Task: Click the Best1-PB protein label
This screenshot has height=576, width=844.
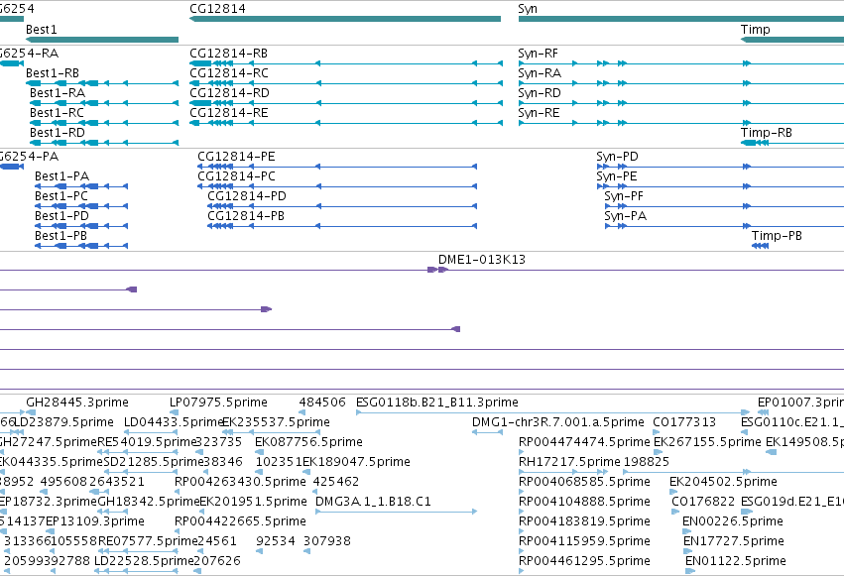Action: tap(60, 236)
